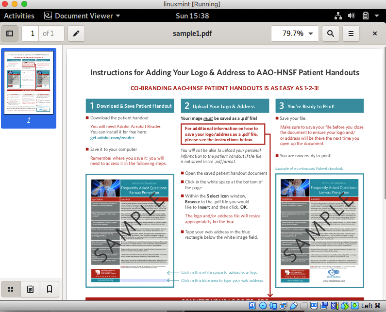Click the VirtualBox mouse integration icon
This screenshot has height=312, width=386.
coord(345,306)
